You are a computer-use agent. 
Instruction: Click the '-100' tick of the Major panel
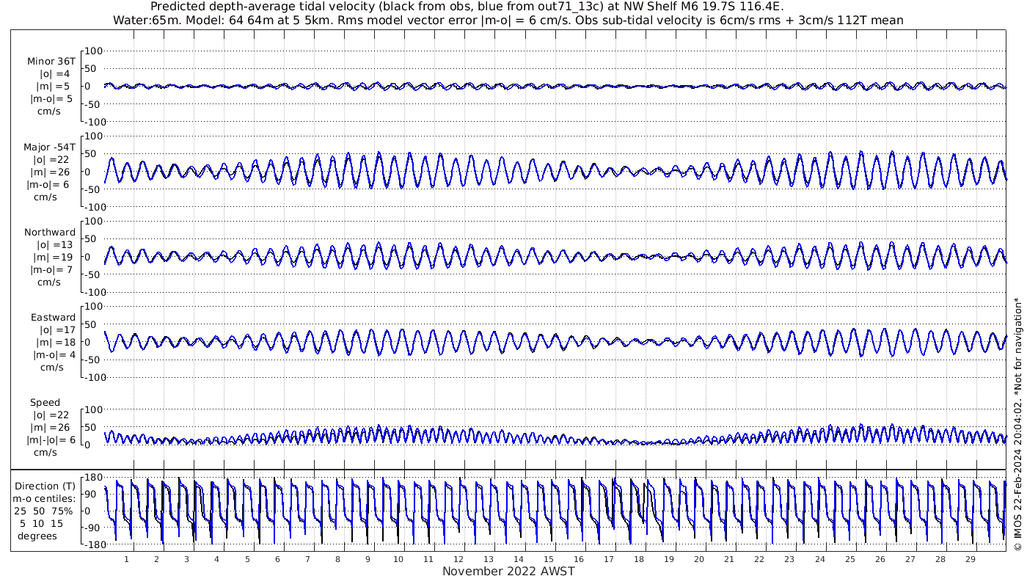[x=94, y=207]
